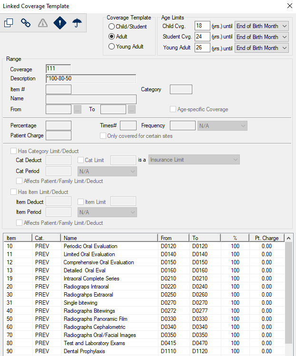Choose the Adult coverage template option

[112, 37]
